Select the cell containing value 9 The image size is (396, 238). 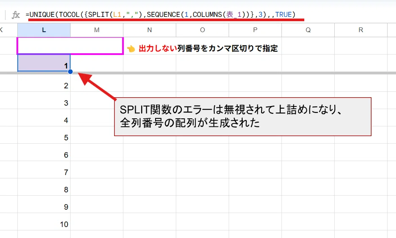(x=44, y=205)
